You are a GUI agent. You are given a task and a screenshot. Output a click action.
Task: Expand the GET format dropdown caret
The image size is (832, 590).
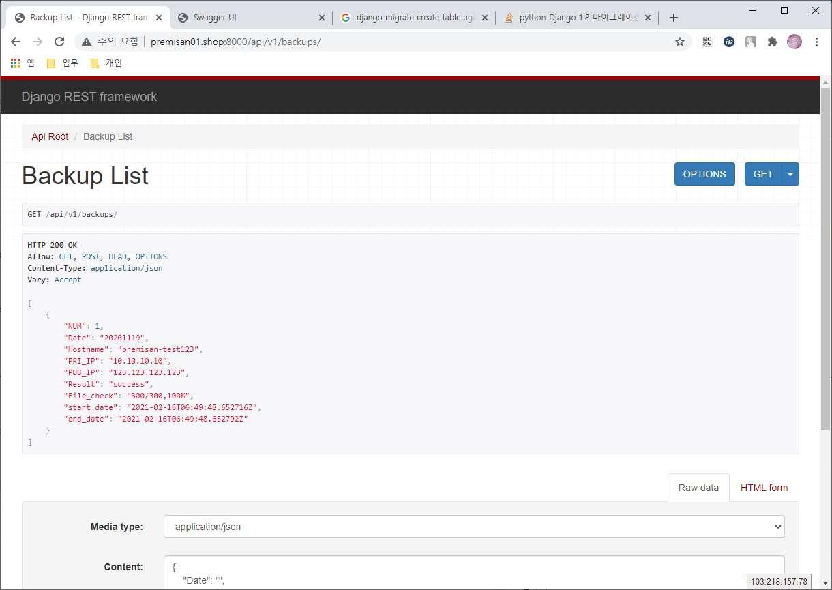(790, 174)
